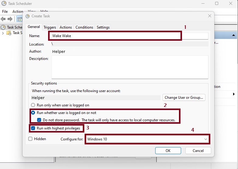The height and width of the screenshot is (169, 238).
Task: Click the forward arrow toolbar icon
Action: pos(10,19)
